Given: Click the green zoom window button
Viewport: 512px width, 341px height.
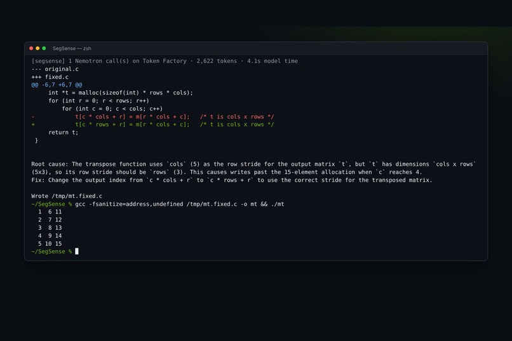Looking at the screenshot, I should point(44,48).
